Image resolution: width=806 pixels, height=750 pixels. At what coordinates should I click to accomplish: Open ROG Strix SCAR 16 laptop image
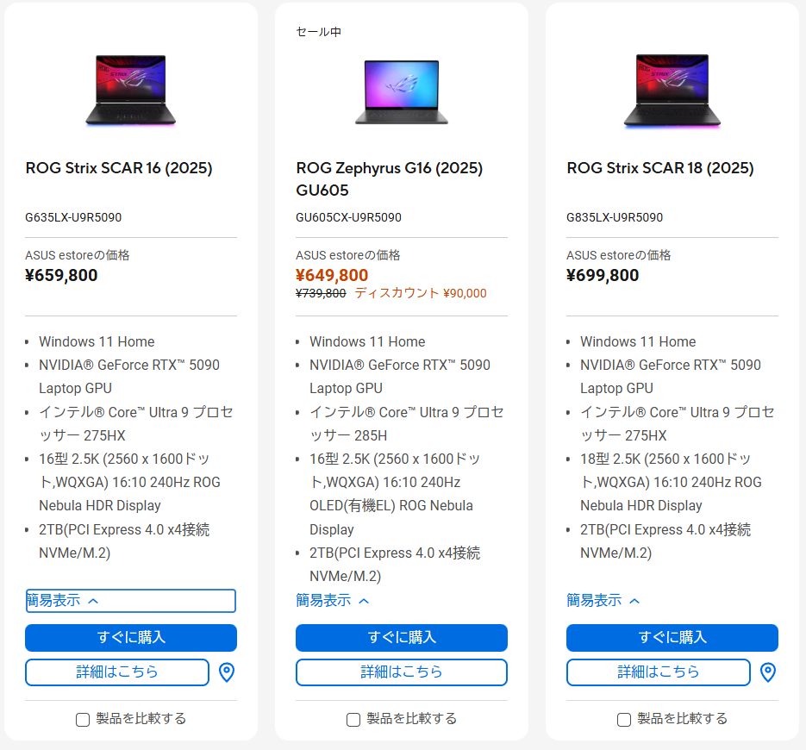(x=130, y=90)
